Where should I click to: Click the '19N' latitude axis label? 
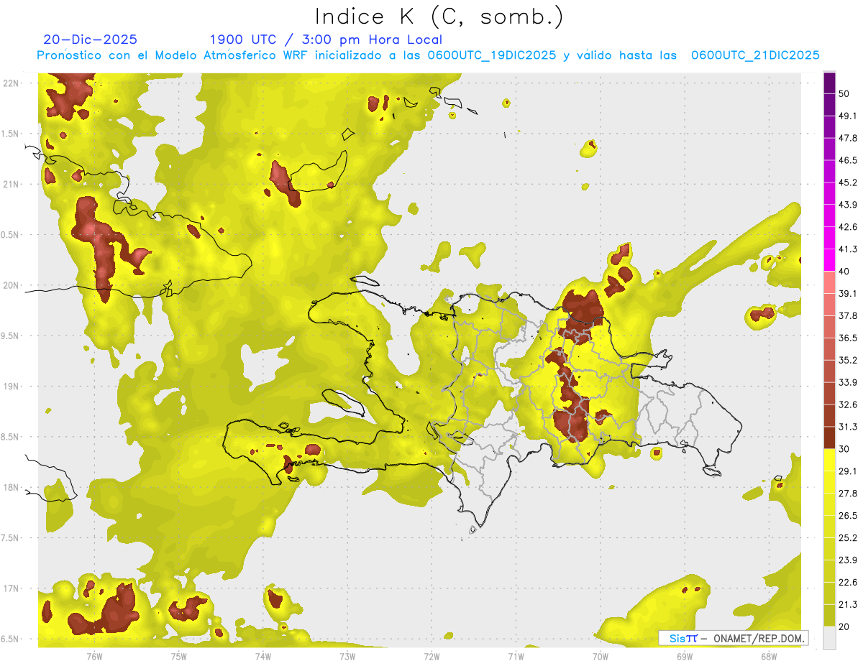tap(11, 386)
